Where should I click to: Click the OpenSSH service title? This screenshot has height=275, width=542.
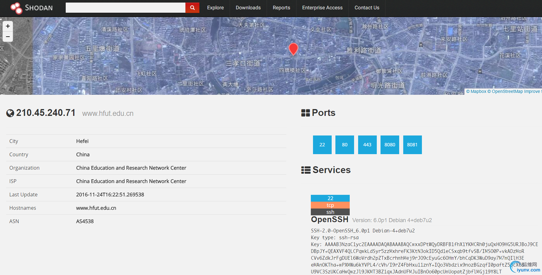click(330, 219)
